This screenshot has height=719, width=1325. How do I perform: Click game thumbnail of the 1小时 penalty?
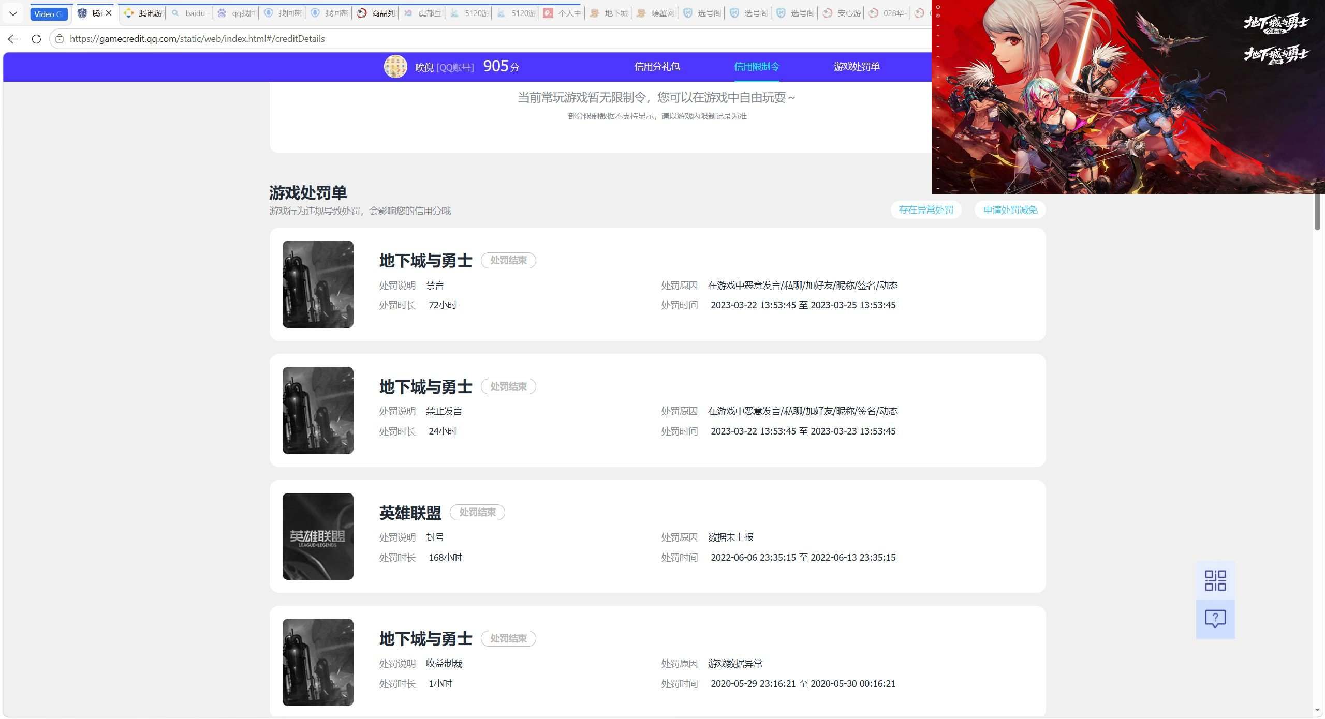coord(318,662)
